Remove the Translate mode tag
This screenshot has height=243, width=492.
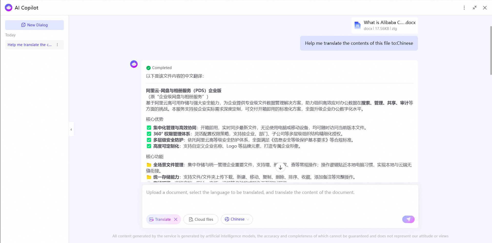tap(176, 219)
